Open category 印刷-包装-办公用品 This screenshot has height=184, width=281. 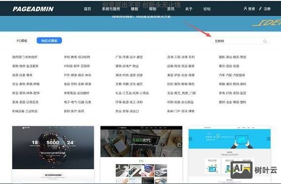180,102
